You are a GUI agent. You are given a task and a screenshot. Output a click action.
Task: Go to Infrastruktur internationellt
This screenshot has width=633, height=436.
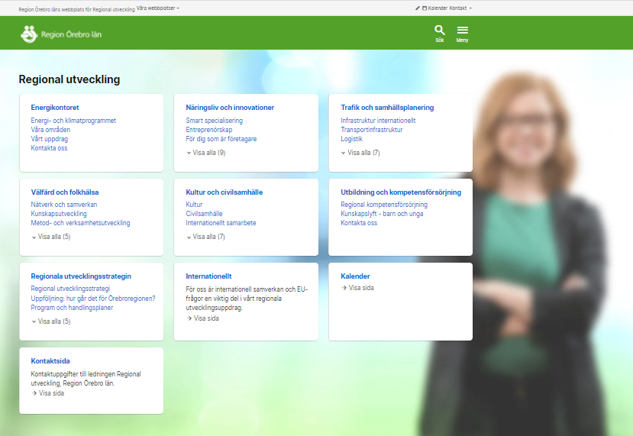pos(378,121)
